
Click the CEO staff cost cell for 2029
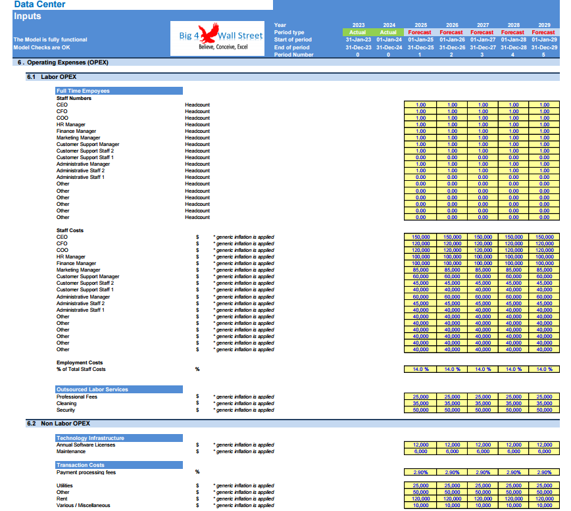click(x=543, y=237)
